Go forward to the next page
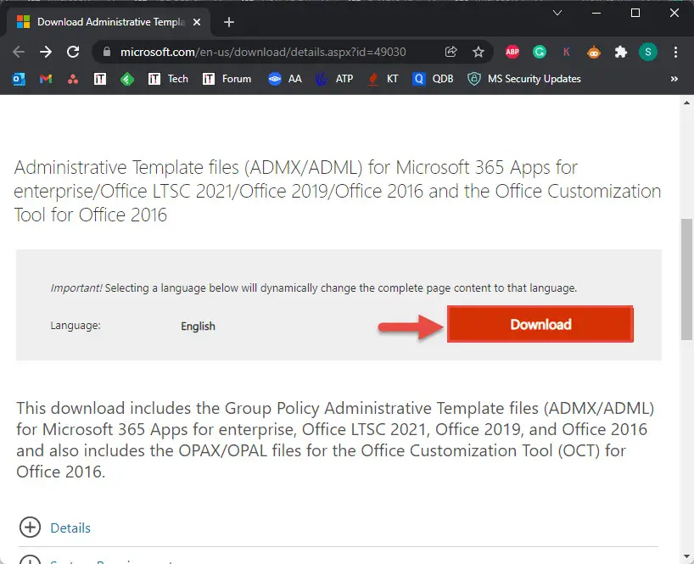The image size is (694, 564). click(x=46, y=52)
